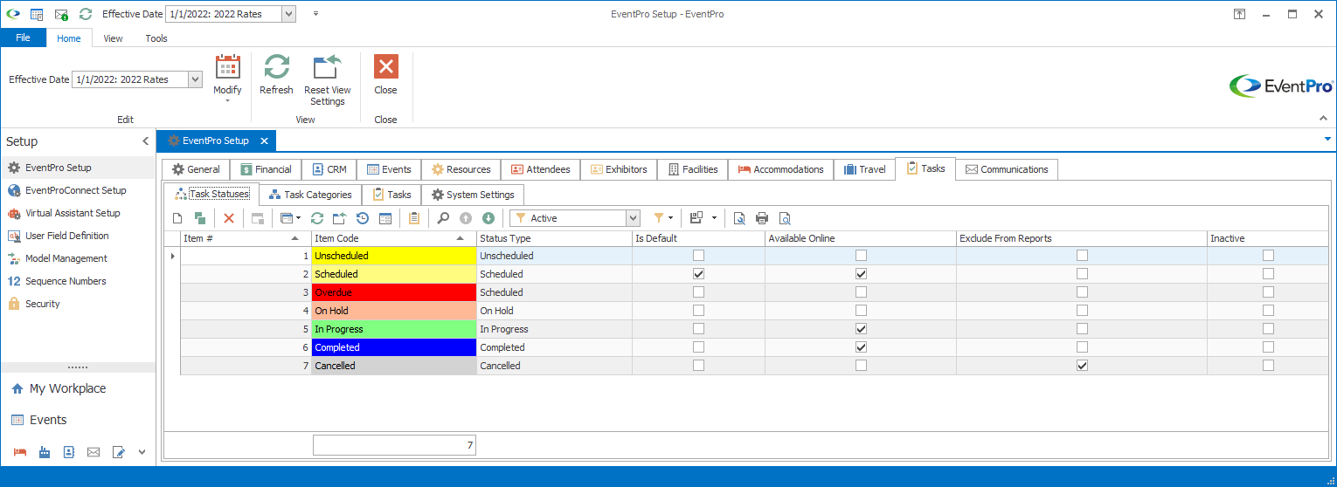Click the grey move up arrow icon
This screenshot has height=487, width=1337.
tap(466, 218)
